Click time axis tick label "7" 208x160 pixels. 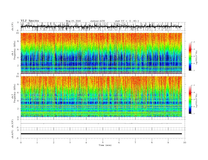pyautogui.click(x=135, y=142)
